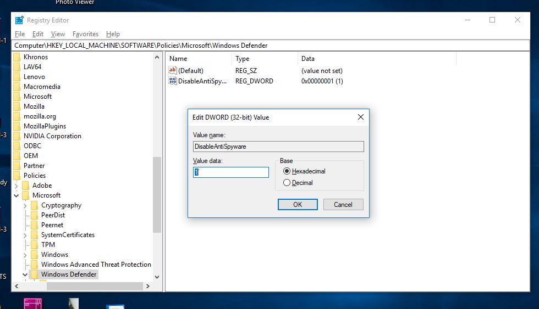
Task: Click the PeerDist folder icon
Action: tap(34, 215)
